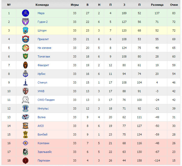The image size is (182, 166).
Task: Open the Бомбей team link
Action: (x=42, y=134)
